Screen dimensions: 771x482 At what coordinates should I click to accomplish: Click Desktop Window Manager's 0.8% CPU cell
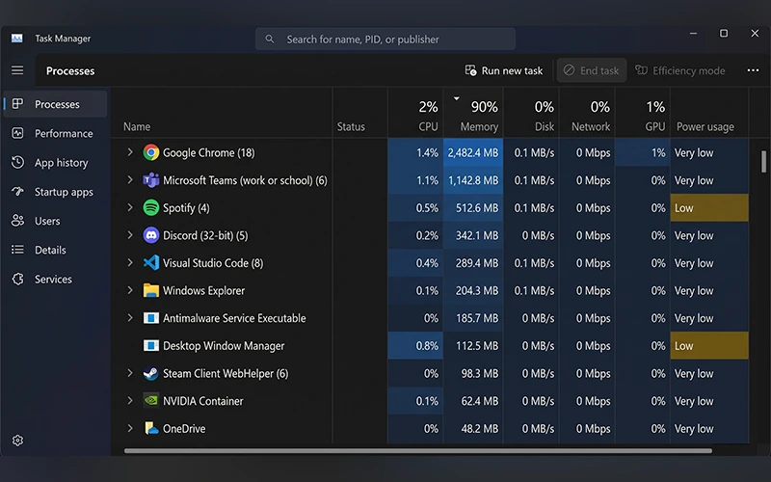pos(415,345)
